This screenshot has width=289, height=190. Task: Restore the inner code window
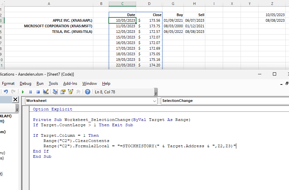click(x=287, y=83)
